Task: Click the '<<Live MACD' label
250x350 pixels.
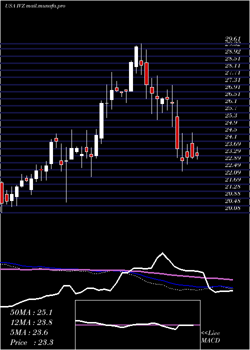Action: coord(210,337)
